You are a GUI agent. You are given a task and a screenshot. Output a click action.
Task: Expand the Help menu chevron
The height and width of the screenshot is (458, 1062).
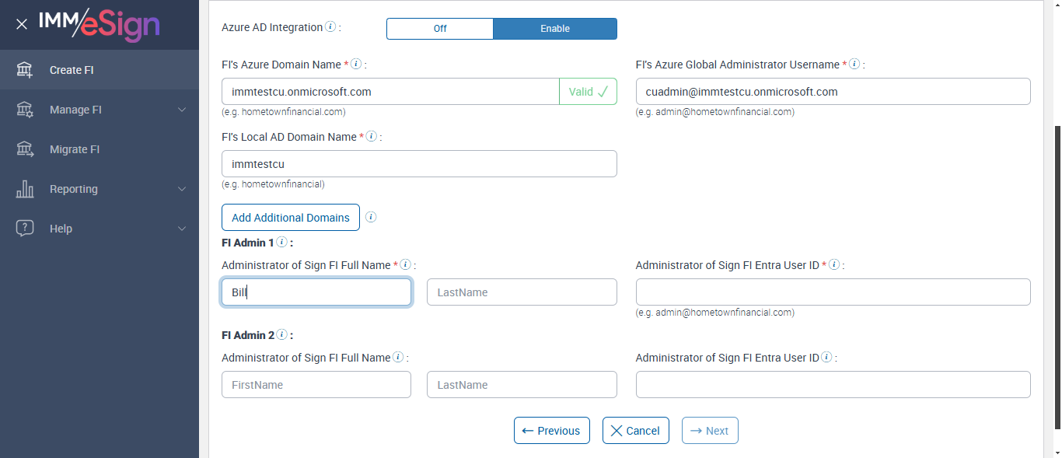tap(182, 229)
